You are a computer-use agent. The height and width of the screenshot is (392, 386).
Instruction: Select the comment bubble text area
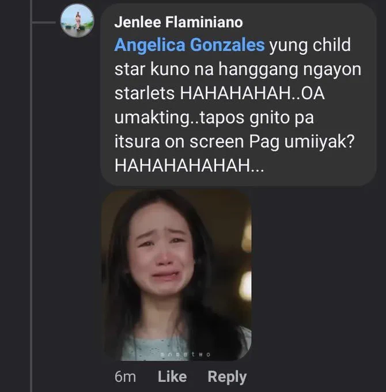pos(239,95)
